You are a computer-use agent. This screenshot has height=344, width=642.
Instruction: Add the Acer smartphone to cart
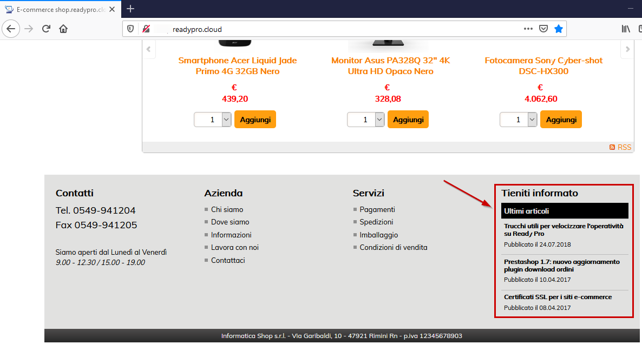[x=255, y=120]
